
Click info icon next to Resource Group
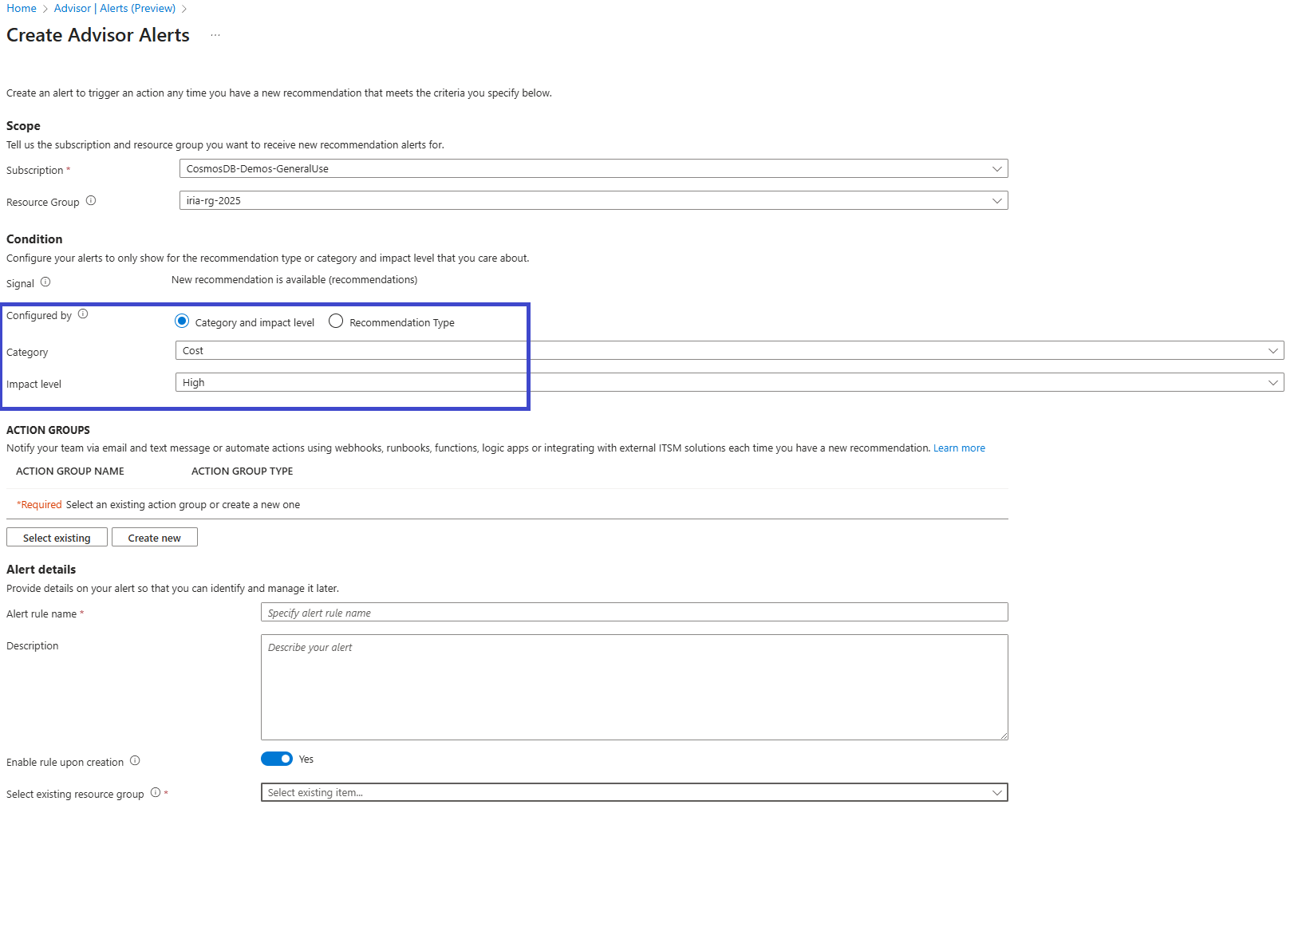(91, 201)
